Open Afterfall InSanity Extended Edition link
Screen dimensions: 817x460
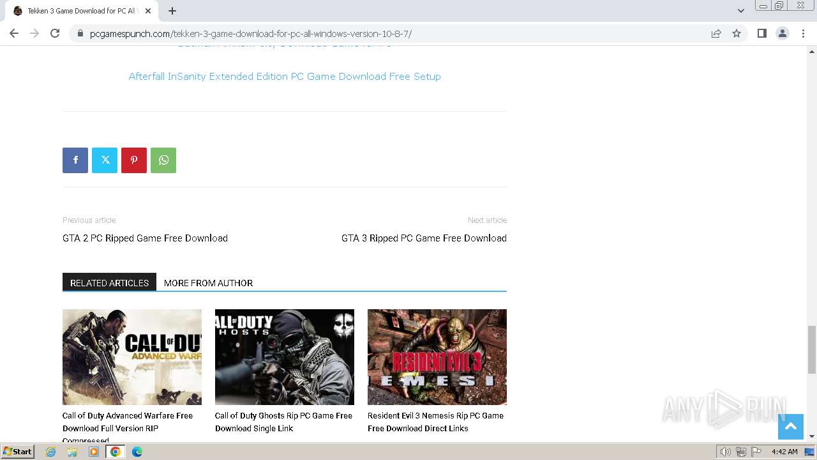tap(285, 76)
